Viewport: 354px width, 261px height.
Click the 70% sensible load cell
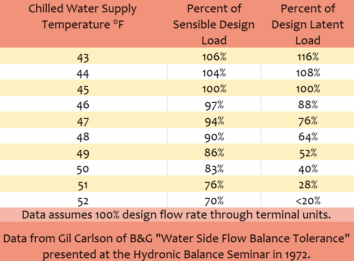point(214,201)
